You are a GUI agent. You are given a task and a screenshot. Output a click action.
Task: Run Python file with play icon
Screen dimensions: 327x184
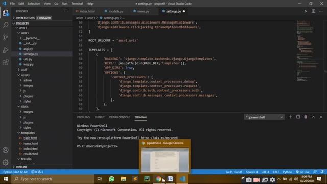pyautogui.click(x=306, y=11)
